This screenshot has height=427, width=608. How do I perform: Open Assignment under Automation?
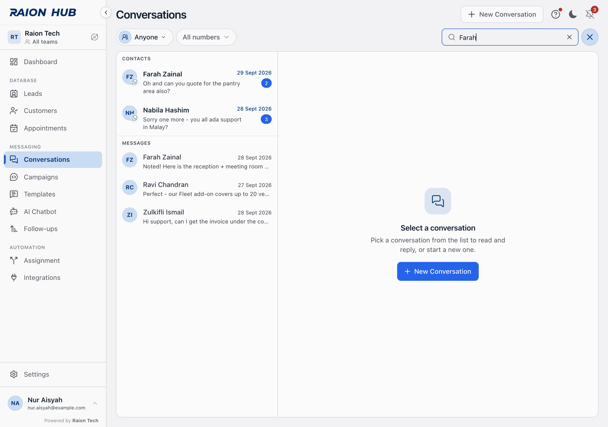coord(53,261)
